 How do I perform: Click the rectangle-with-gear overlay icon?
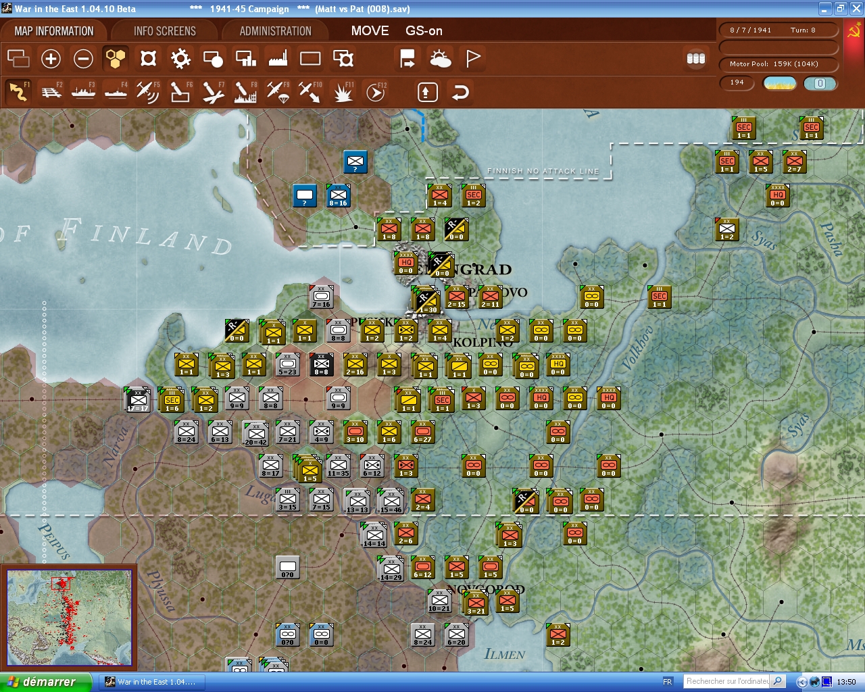(343, 59)
